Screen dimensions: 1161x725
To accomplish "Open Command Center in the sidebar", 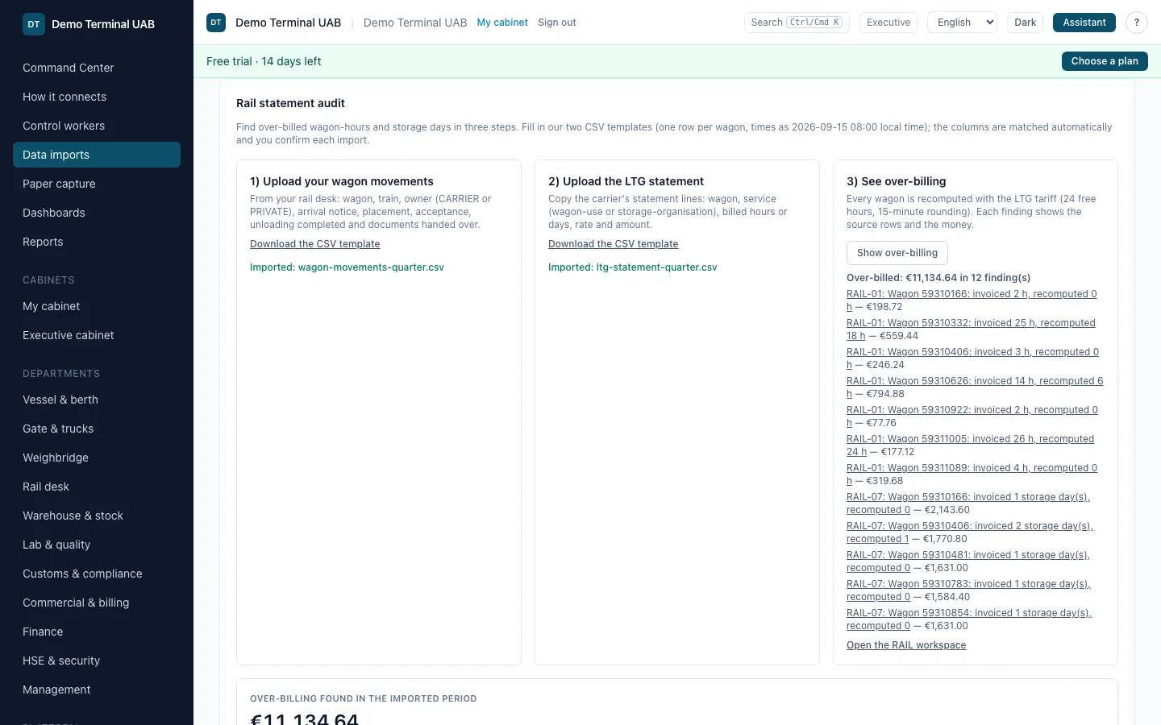I will point(97,68).
